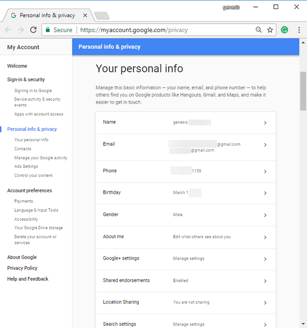The width and height of the screenshot is (307, 328).
Task: Reload the page with the refresh icon
Action: (x=34, y=30)
